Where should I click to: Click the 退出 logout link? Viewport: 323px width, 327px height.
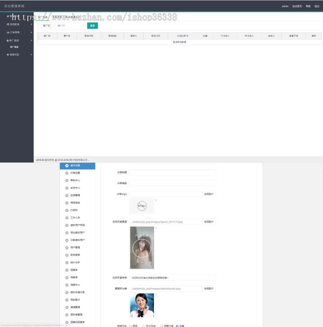[x=317, y=6]
